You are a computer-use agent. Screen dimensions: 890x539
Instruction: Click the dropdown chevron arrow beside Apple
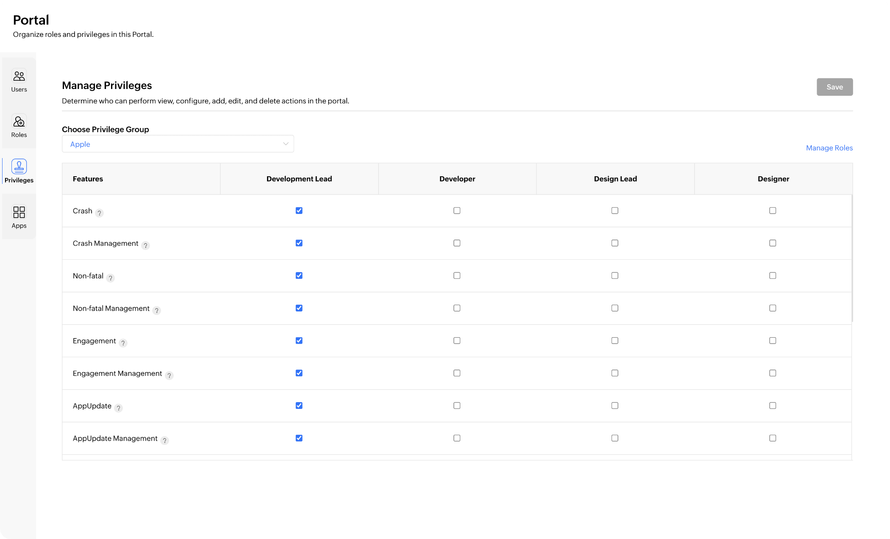(x=286, y=144)
